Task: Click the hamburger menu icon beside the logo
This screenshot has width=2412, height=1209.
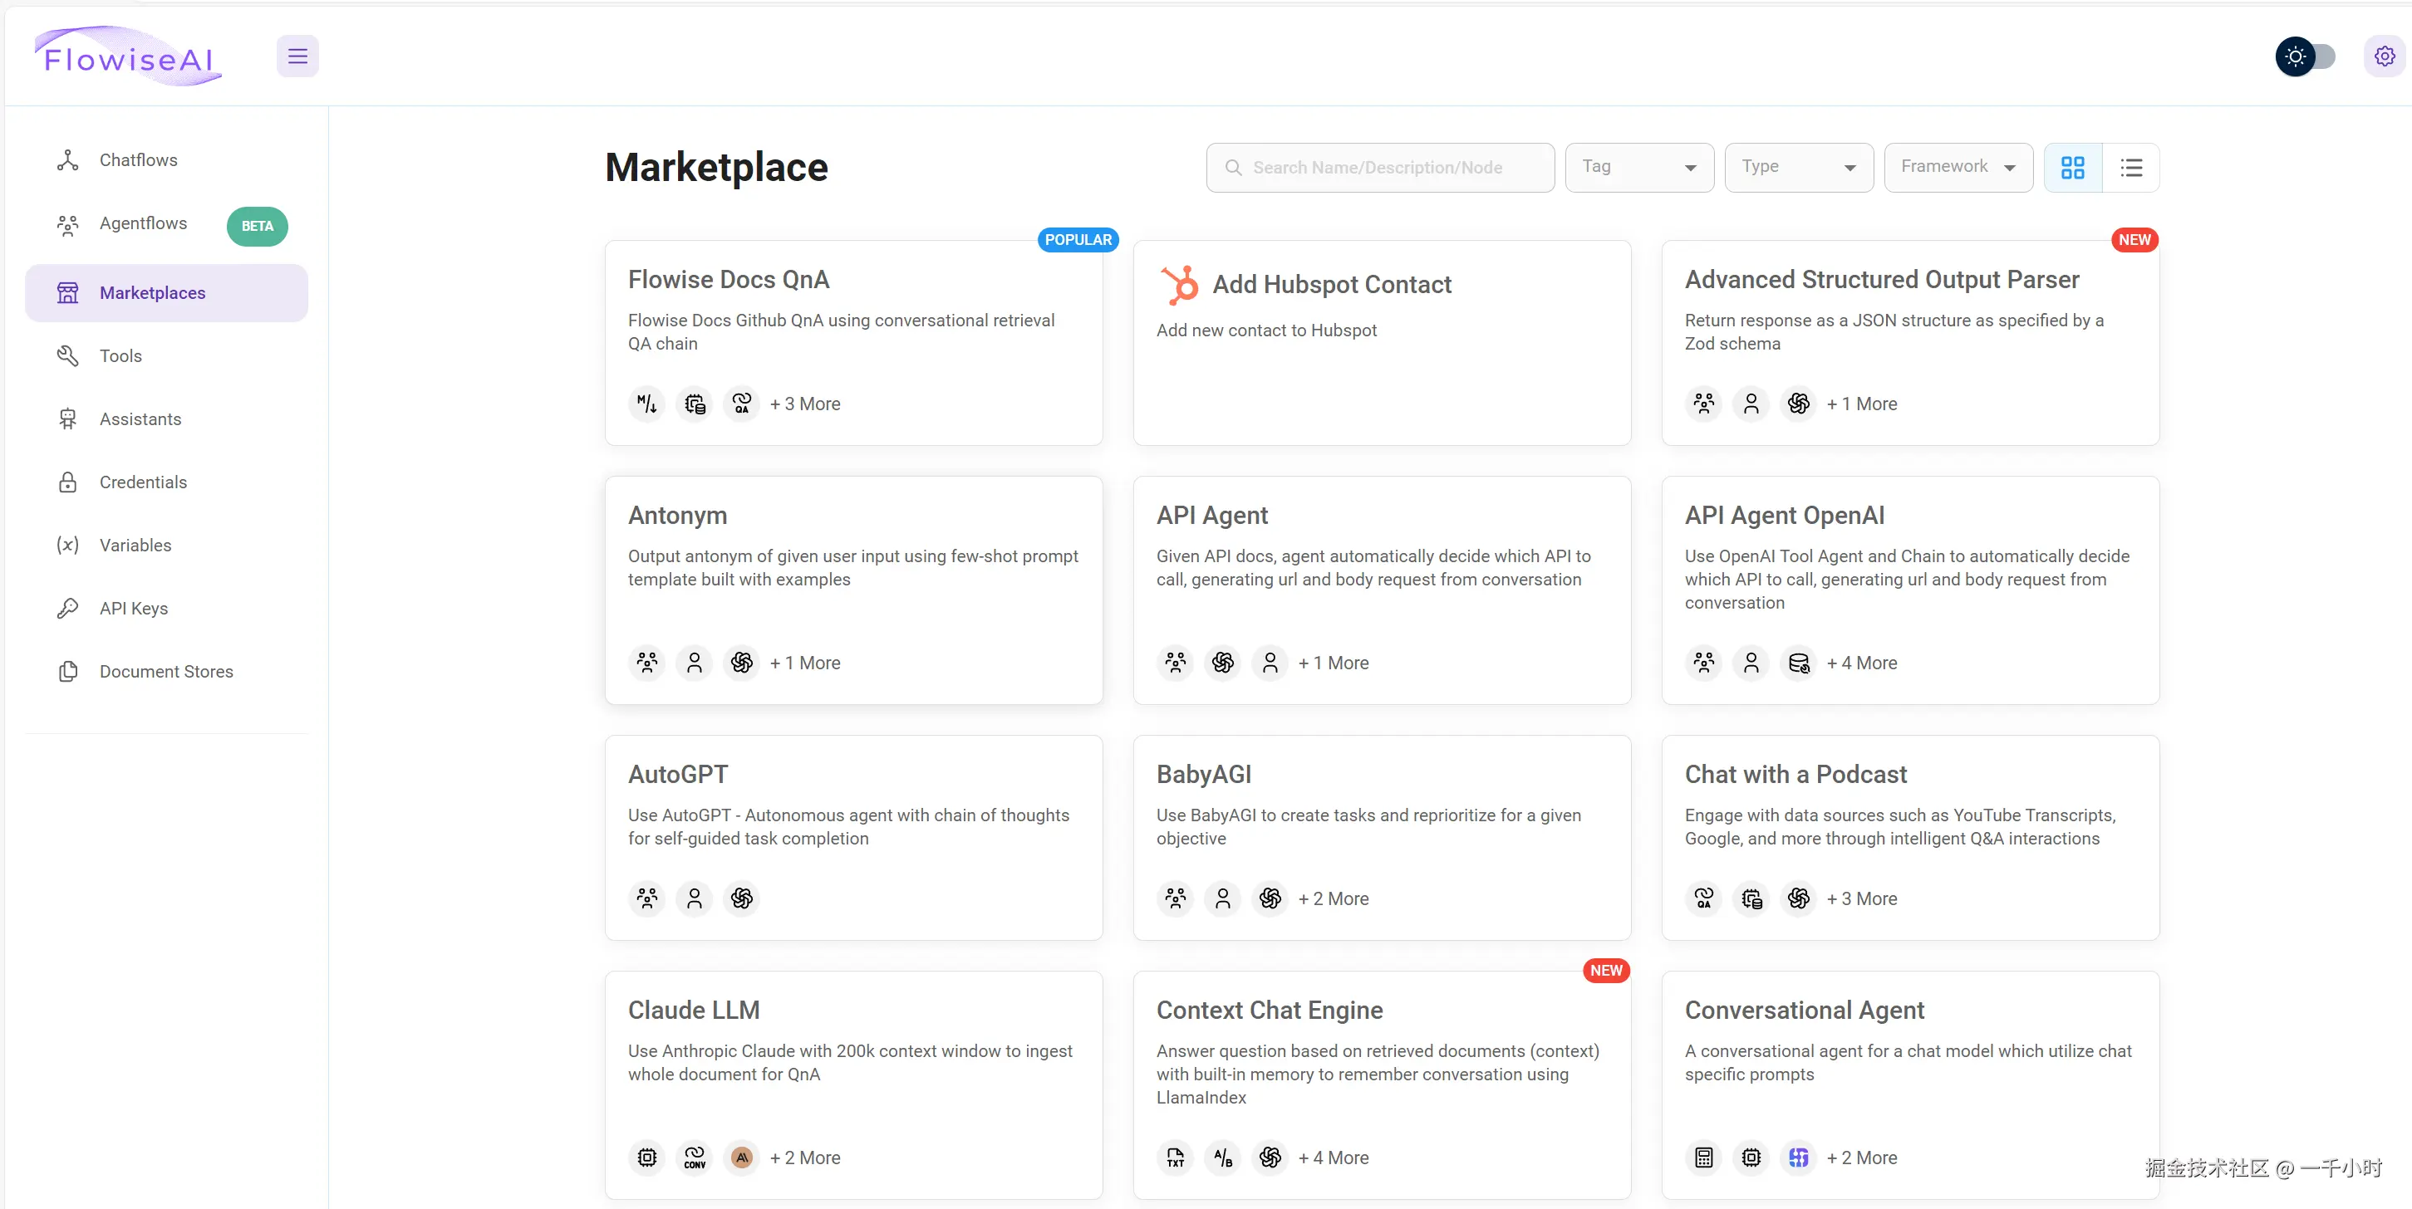Action: (297, 56)
